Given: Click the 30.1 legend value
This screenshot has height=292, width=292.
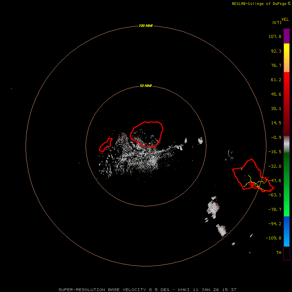Looking at the screenshot, I should pyautogui.click(x=276, y=109).
